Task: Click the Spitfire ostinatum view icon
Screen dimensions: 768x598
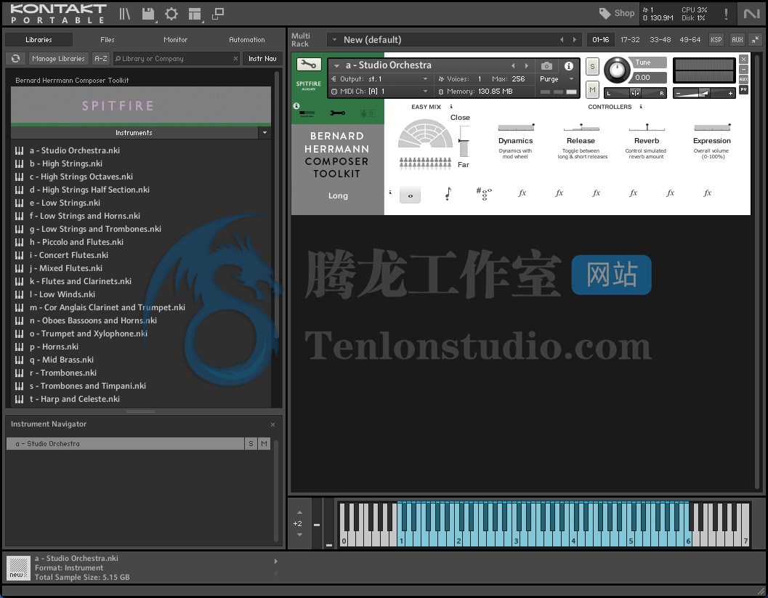Action: point(368,113)
